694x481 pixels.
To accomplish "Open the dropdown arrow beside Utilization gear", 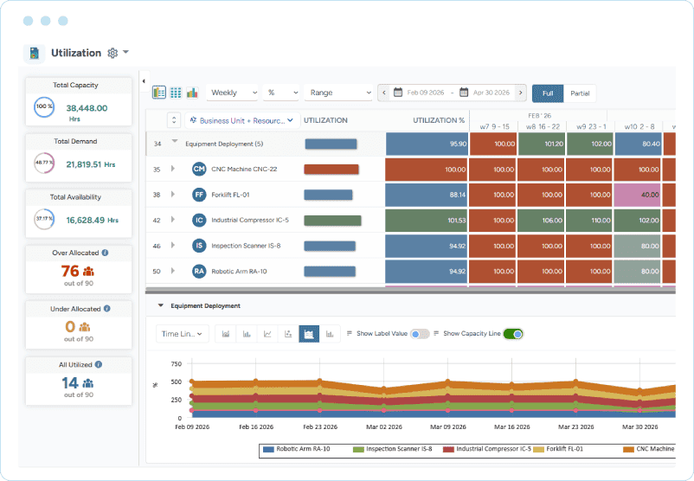I will tap(125, 52).
